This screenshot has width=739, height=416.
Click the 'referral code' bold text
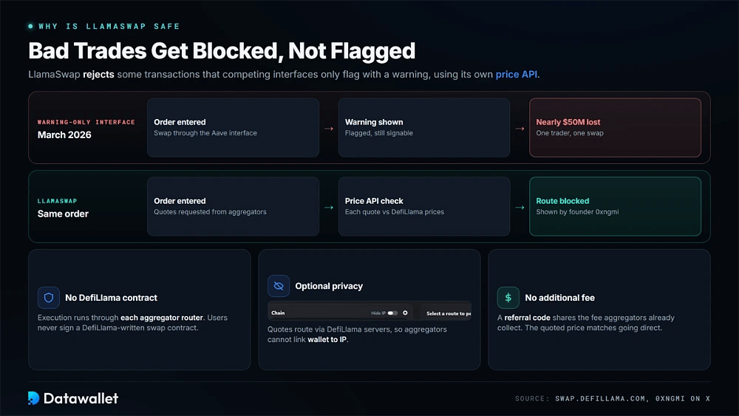(x=528, y=318)
